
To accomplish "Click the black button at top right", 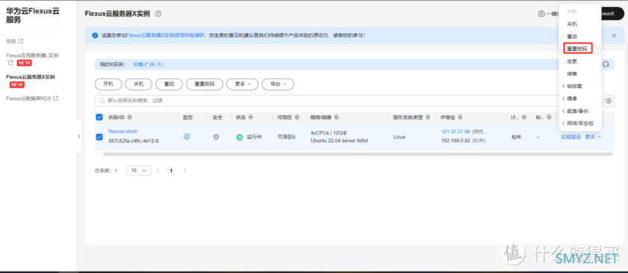I will coord(612,13).
